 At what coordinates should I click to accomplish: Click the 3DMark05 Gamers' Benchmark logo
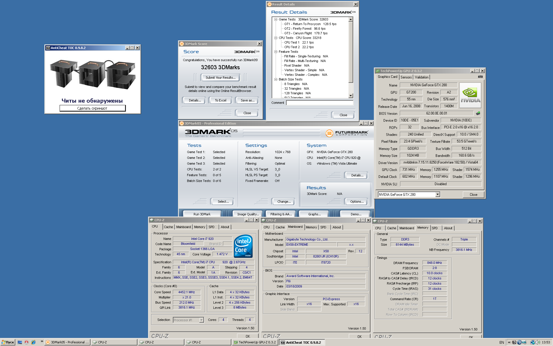point(211,133)
